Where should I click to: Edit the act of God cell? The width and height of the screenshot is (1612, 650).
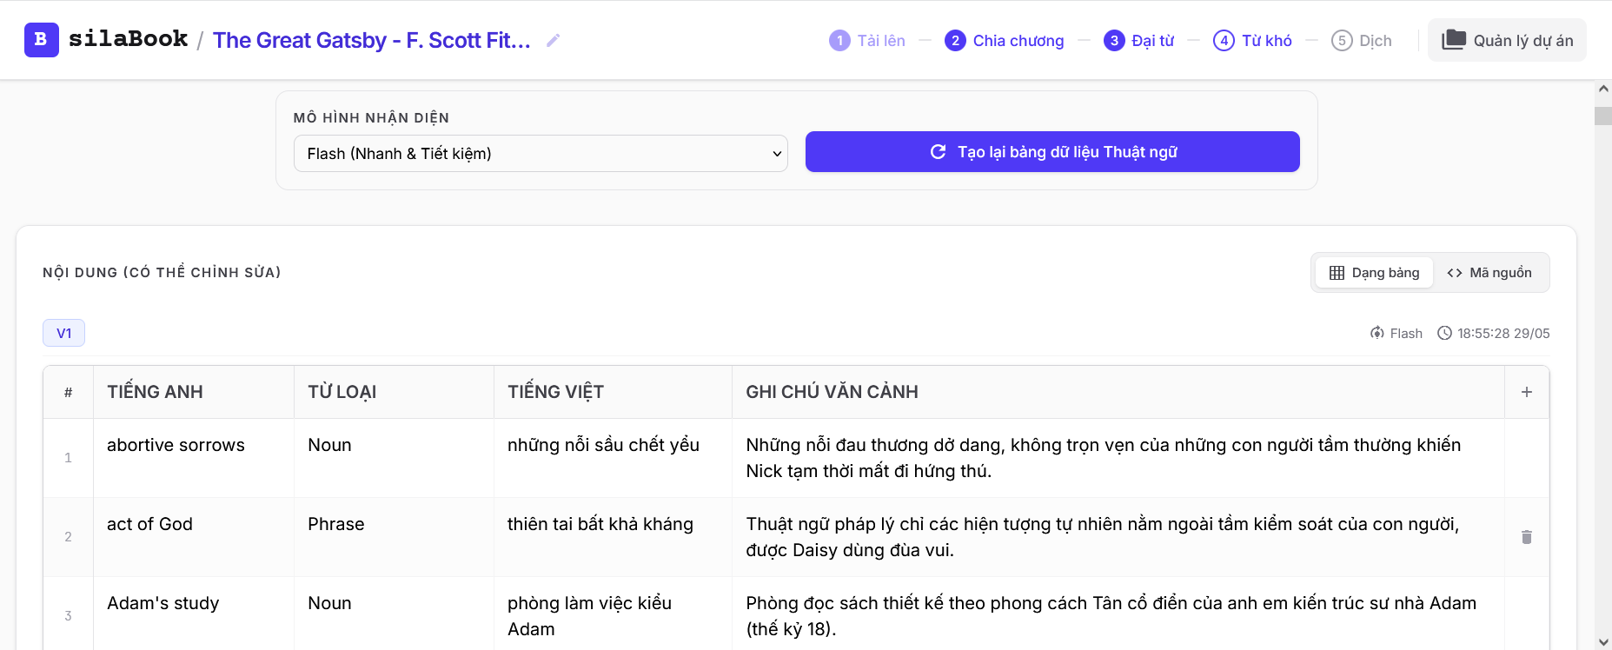(193, 537)
